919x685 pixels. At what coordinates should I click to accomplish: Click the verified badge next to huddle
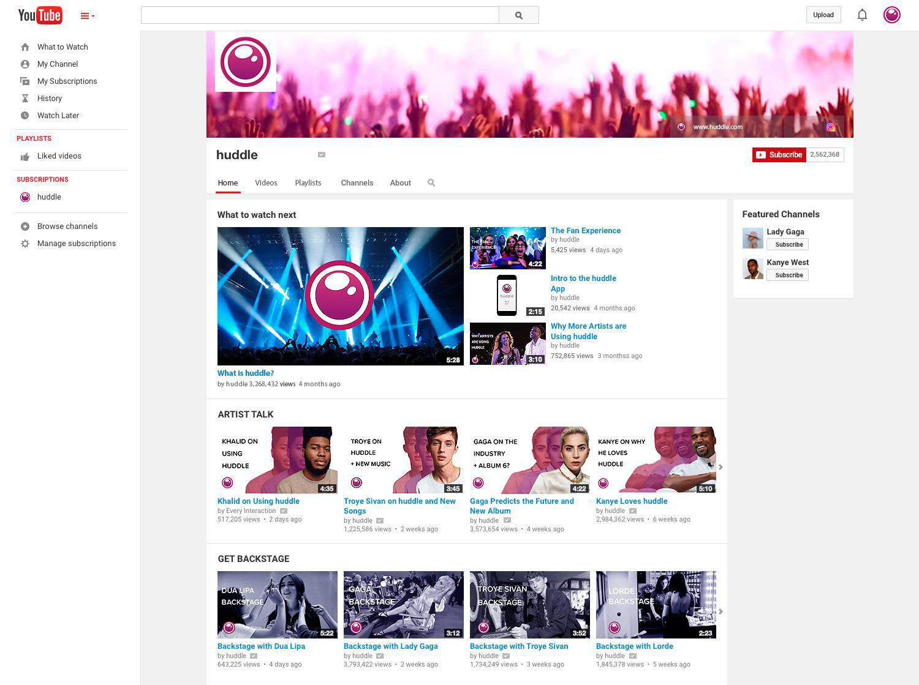(322, 155)
